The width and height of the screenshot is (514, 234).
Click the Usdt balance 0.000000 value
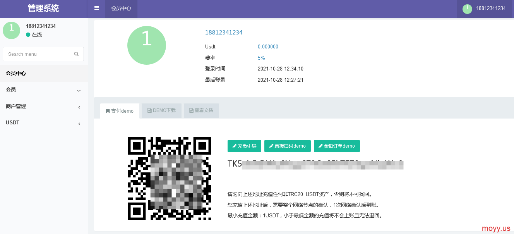pyautogui.click(x=268, y=47)
